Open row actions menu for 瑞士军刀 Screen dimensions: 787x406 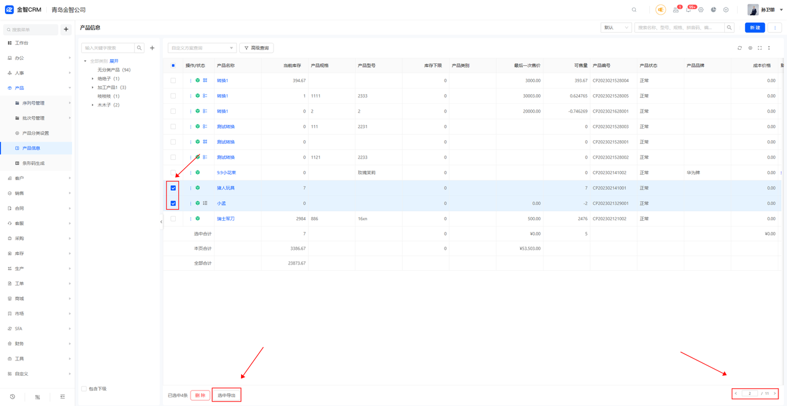[191, 219]
